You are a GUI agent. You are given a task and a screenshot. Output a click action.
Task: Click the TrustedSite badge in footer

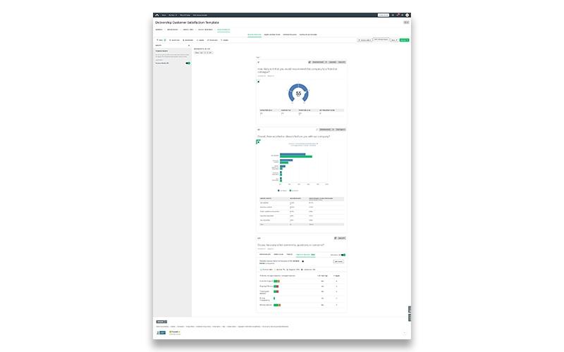tap(175, 332)
